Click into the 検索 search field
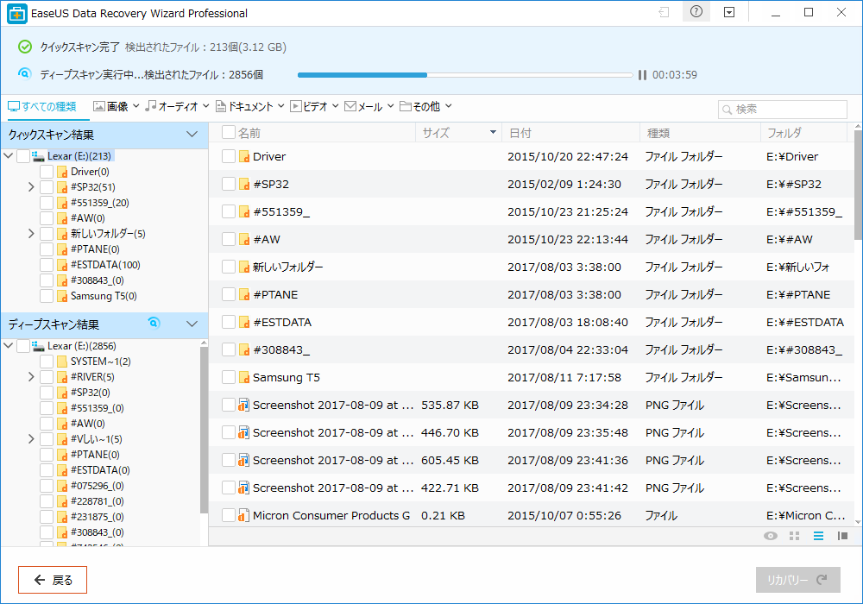863x604 pixels. [x=783, y=110]
